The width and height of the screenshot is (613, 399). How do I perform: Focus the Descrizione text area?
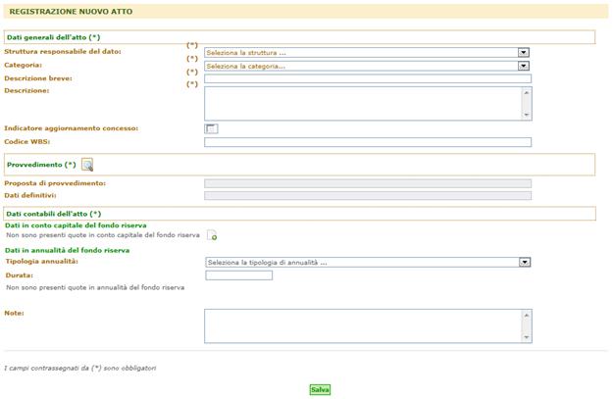[x=362, y=103]
